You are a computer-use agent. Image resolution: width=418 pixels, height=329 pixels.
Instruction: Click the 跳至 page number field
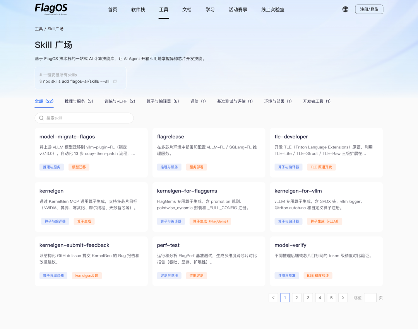pos(370,298)
